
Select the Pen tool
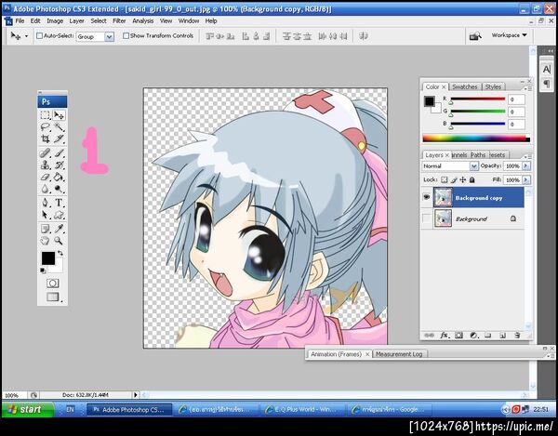pyautogui.click(x=46, y=203)
